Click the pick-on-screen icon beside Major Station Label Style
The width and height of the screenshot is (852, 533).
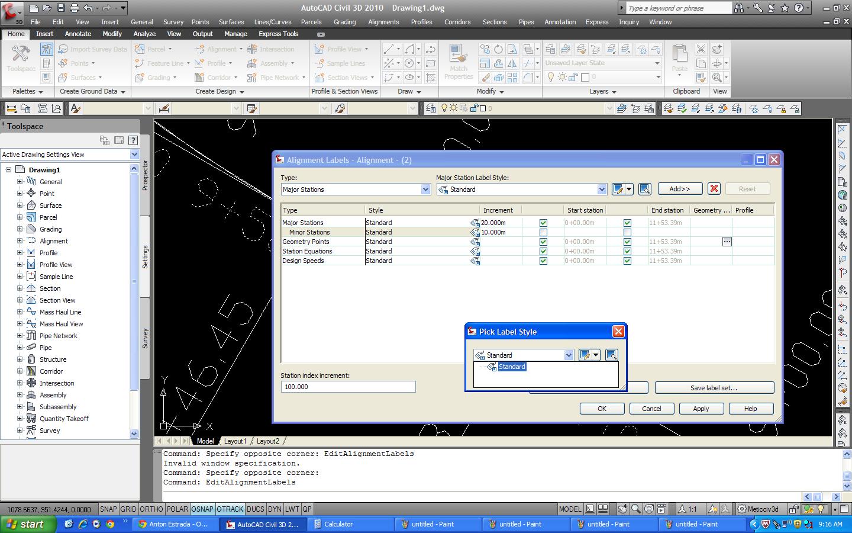coord(645,189)
